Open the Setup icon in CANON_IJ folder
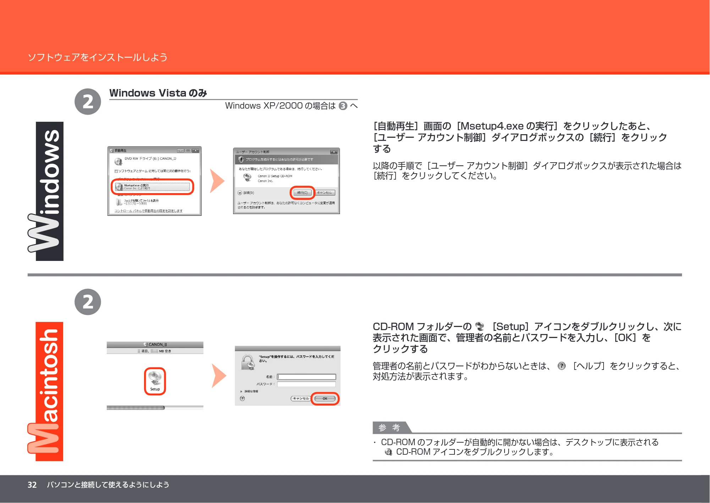The width and height of the screenshot is (710, 503). pos(155,381)
